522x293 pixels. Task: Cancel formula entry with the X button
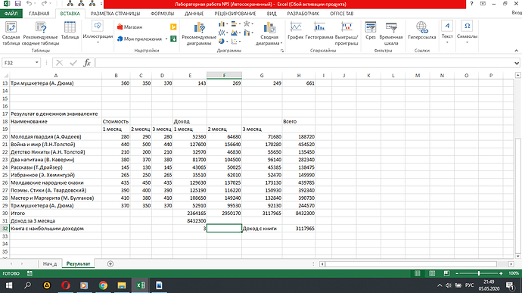pos(60,63)
